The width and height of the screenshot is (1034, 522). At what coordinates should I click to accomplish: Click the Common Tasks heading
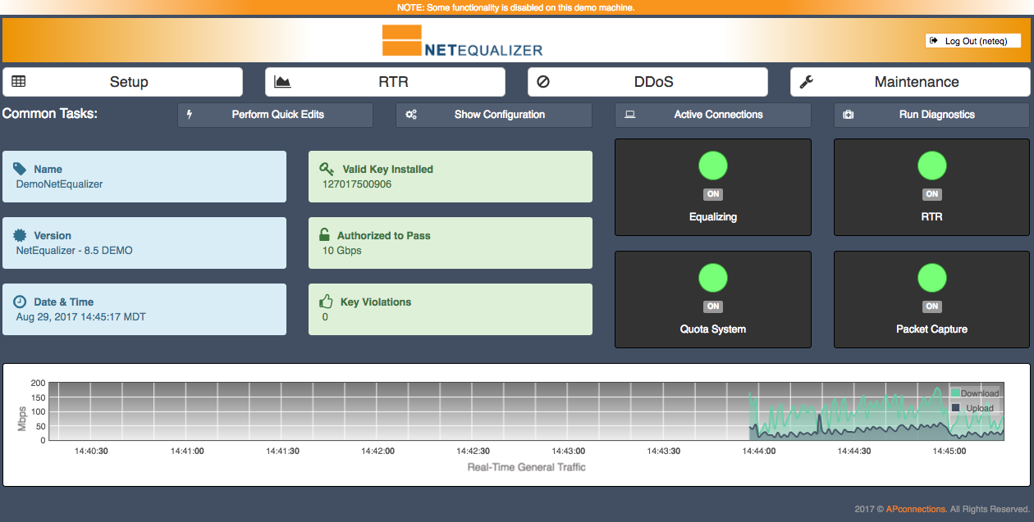click(x=50, y=113)
